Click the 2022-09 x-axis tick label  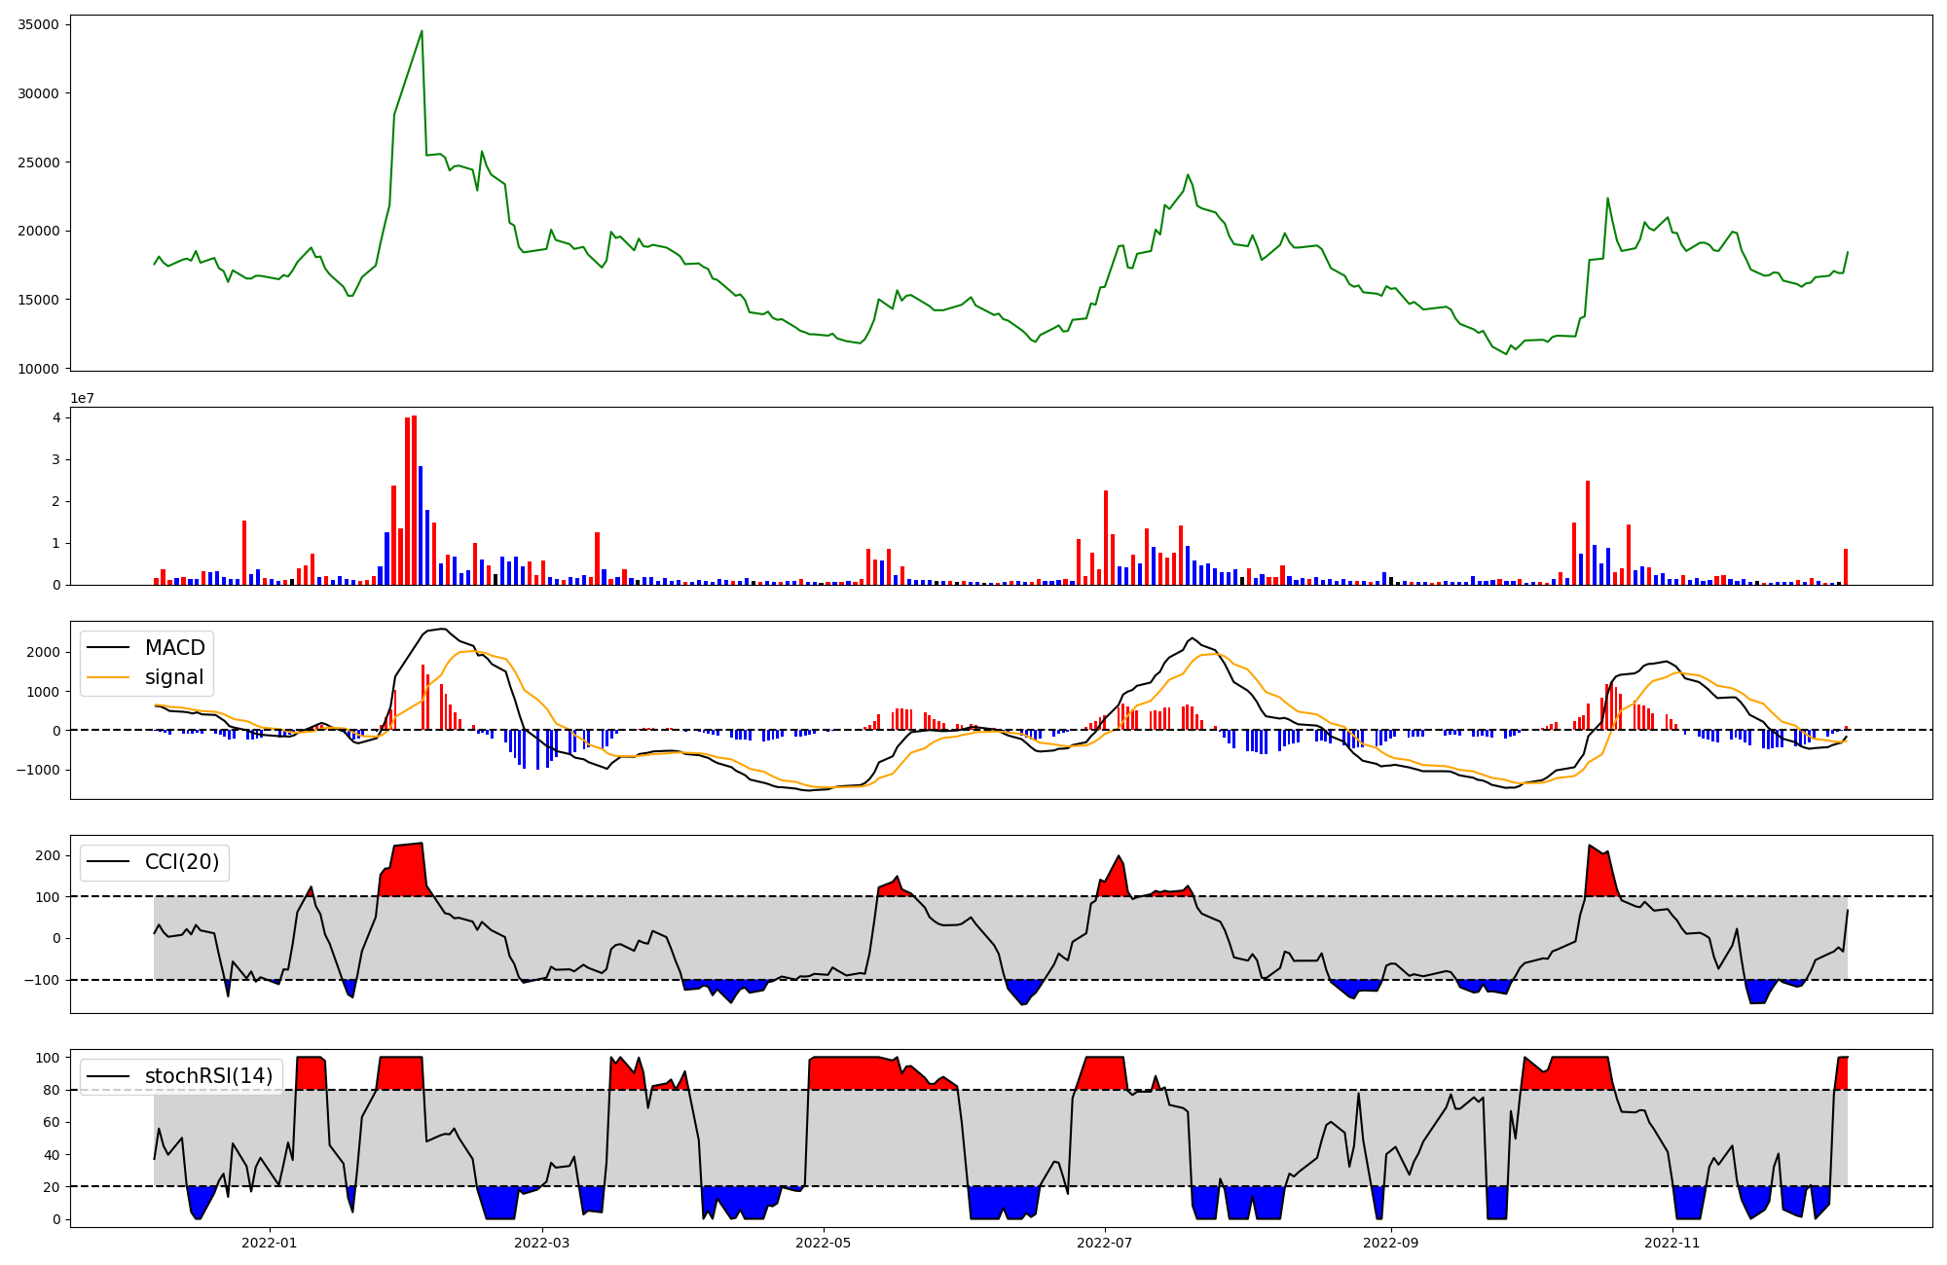(x=1390, y=1243)
